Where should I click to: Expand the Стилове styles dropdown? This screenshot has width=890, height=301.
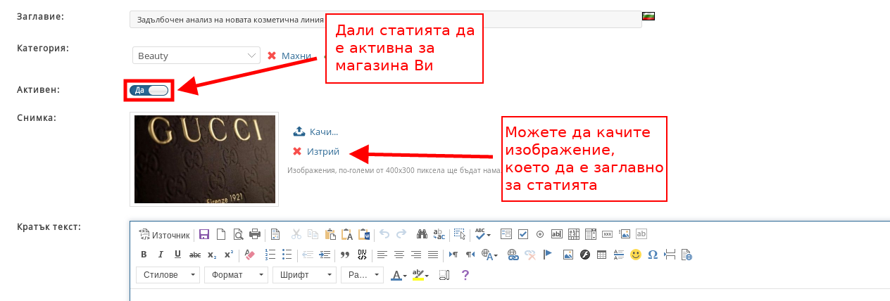[x=168, y=275]
